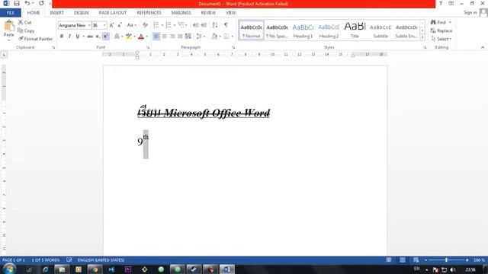Click the Replace button

click(441, 30)
